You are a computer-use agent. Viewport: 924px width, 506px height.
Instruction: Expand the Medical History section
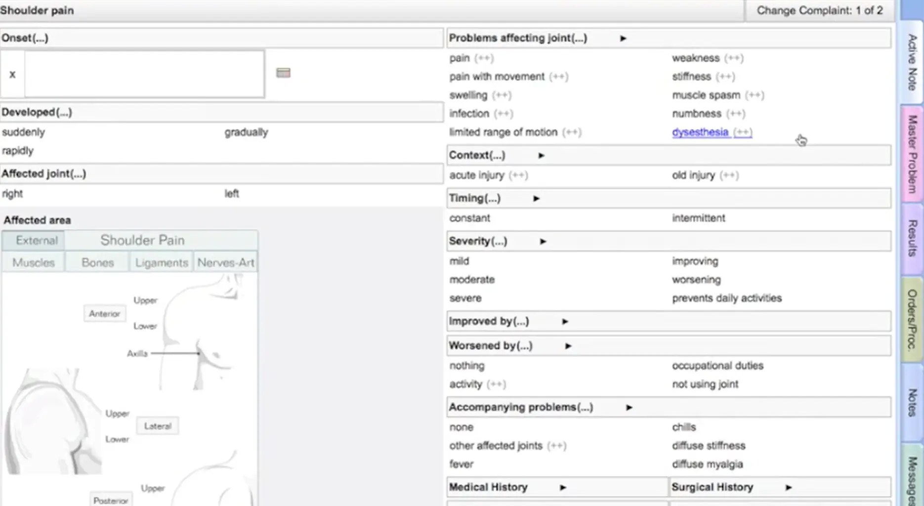(562, 487)
